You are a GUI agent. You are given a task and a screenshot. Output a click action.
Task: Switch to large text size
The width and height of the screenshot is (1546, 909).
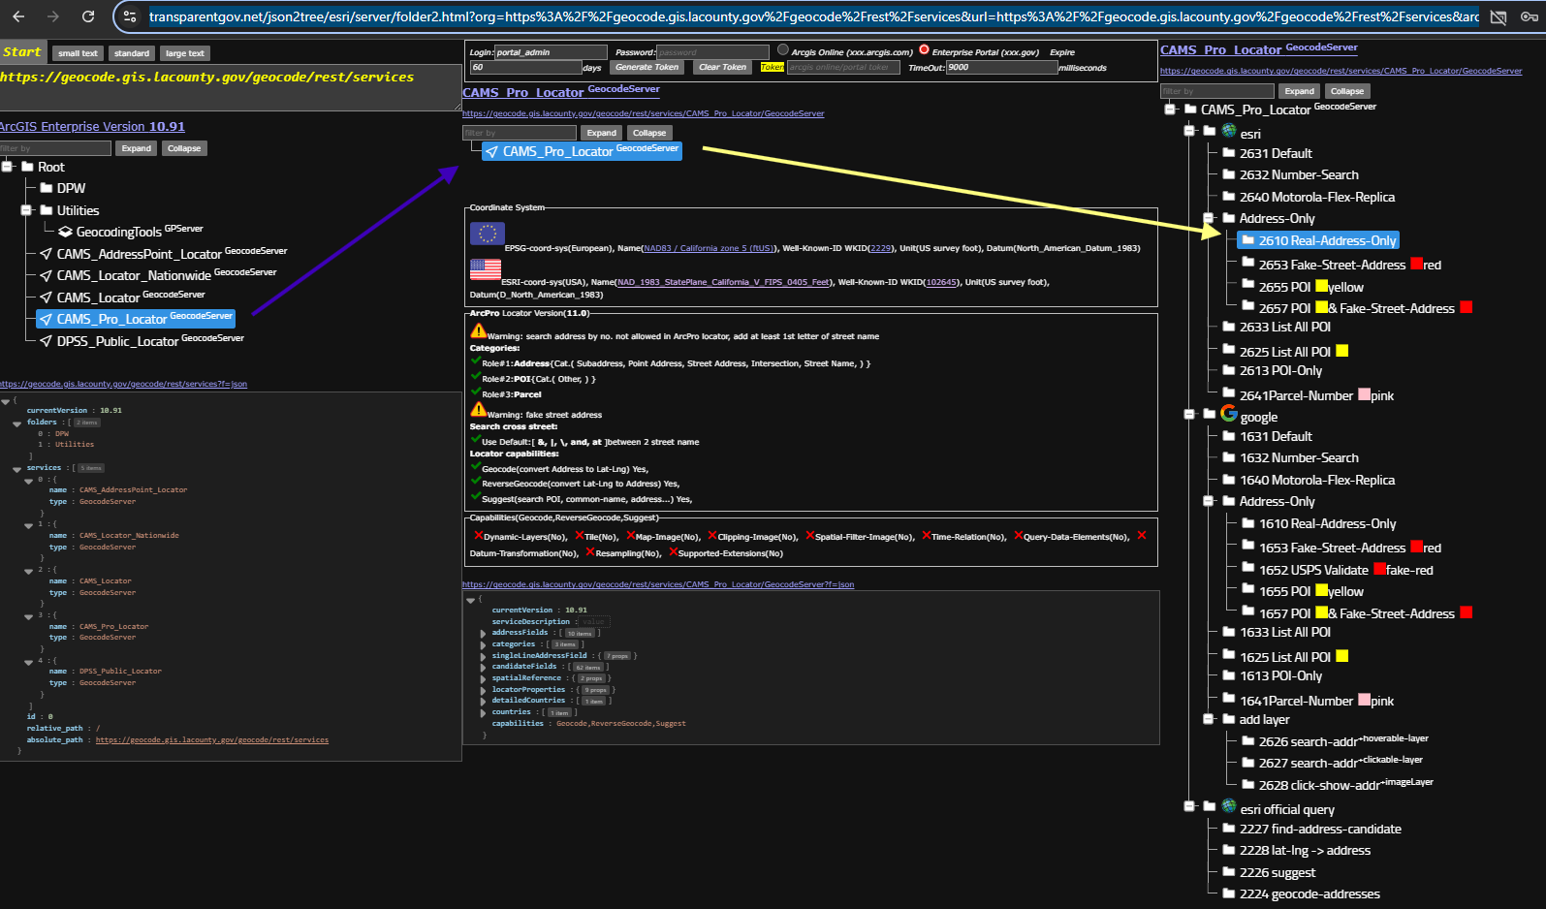pyautogui.click(x=184, y=53)
